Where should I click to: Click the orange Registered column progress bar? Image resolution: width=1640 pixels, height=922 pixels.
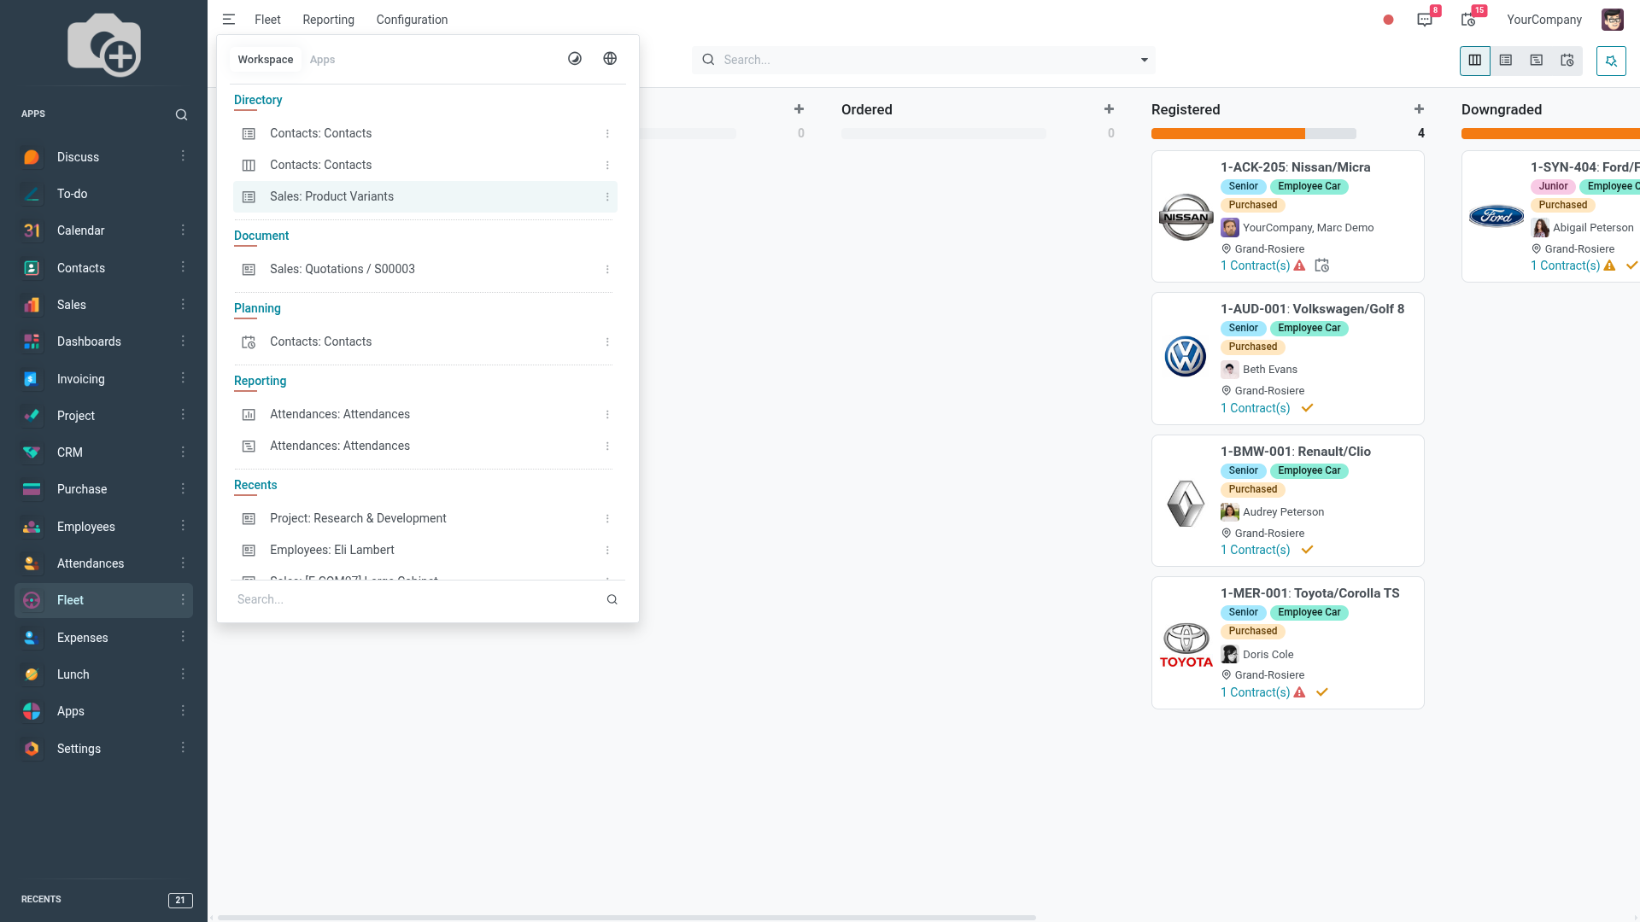tap(1227, 133)
